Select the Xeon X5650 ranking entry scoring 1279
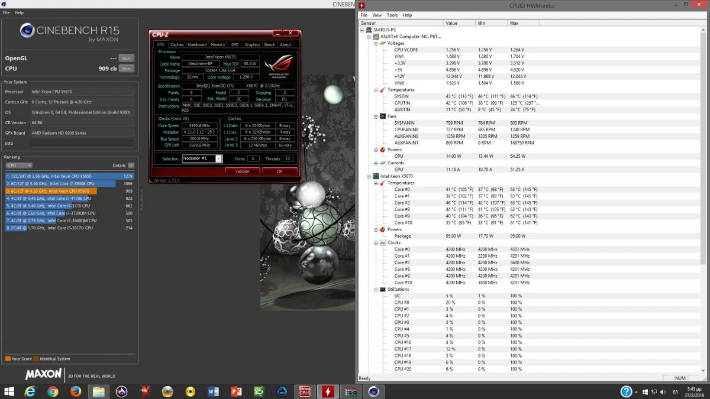 tap(70, 176)
